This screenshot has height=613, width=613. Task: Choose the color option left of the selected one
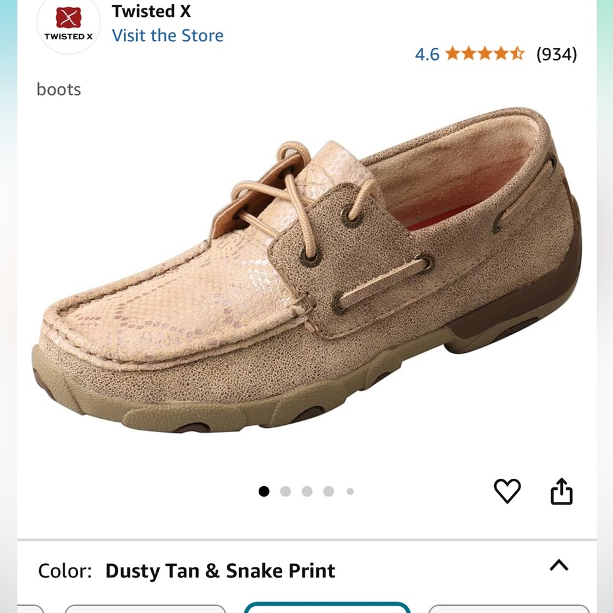point(145,609)
